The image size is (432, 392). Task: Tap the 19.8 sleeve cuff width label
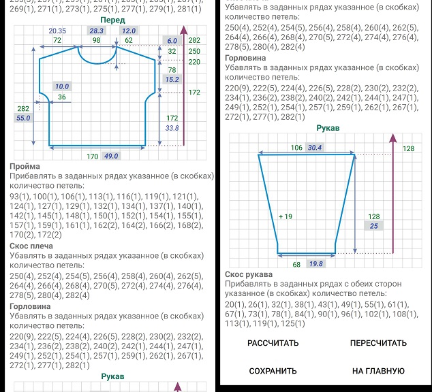tap(316, 264)
